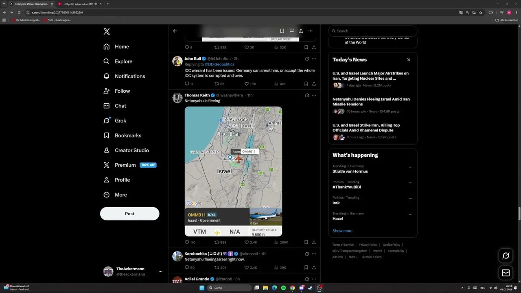Open messages floating button

coord(506,273)
